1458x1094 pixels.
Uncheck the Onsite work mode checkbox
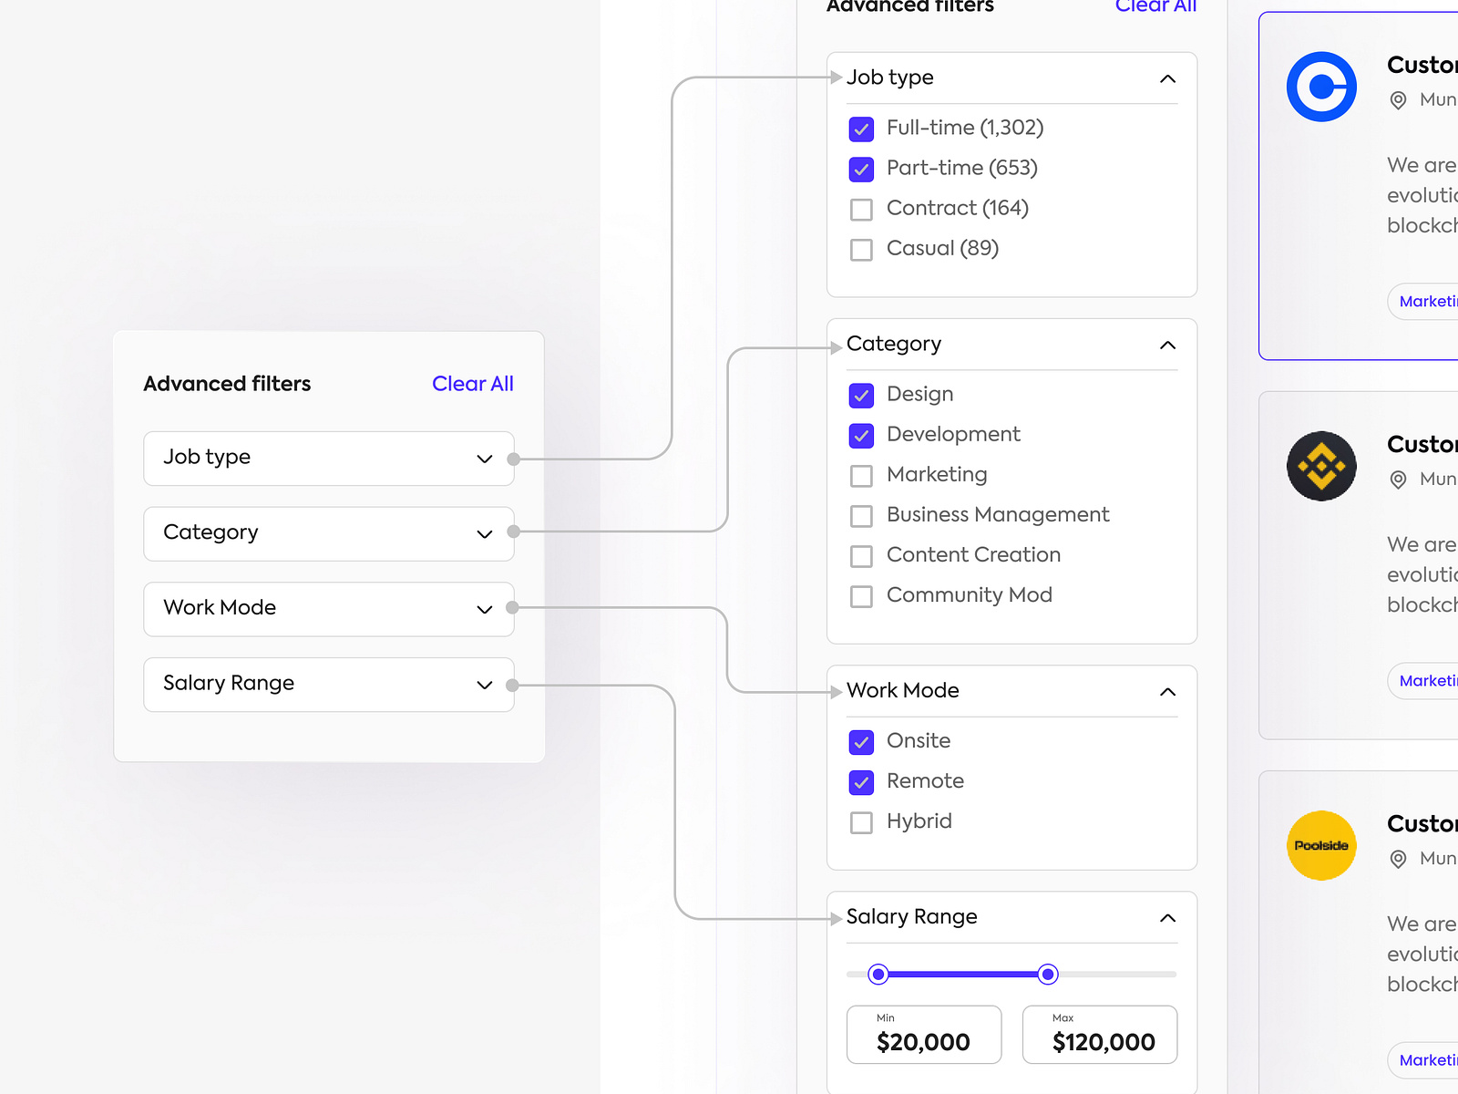coord(861,741)
